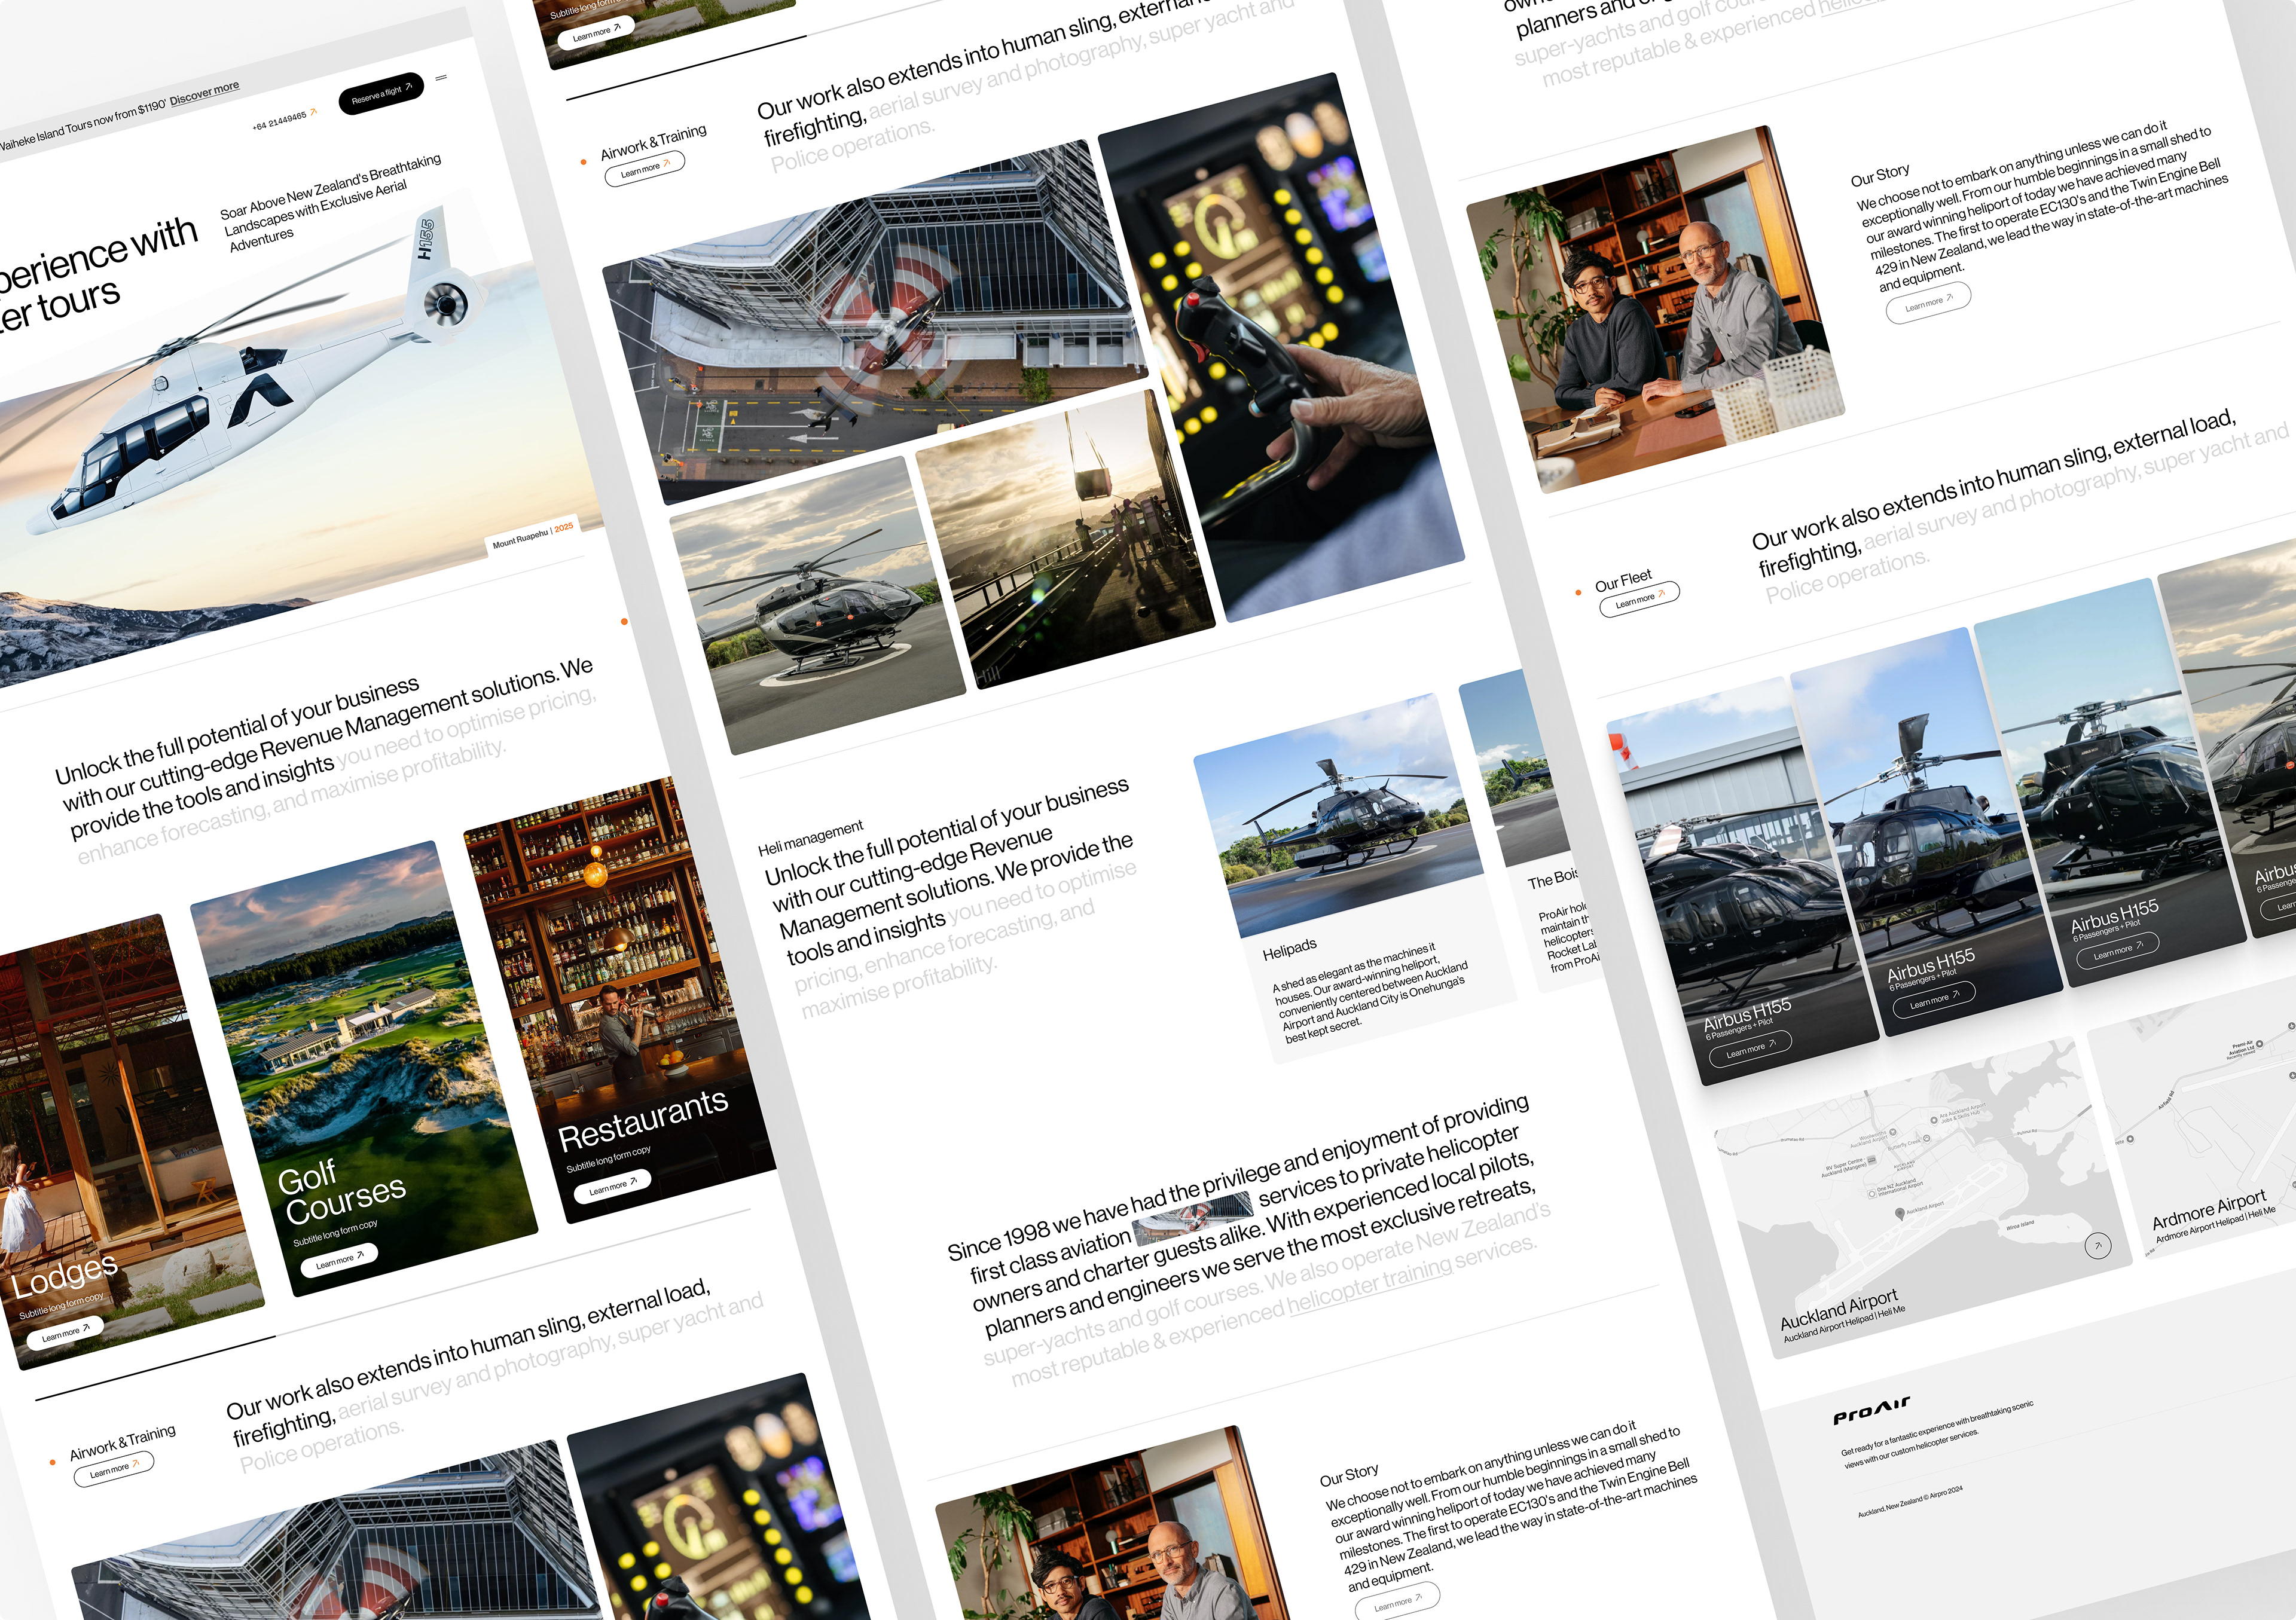This screenshot has width=2296, height=1620.
Task: Click the Airfield Rd label on Ardmore map
Action: coord(2166,1101)
